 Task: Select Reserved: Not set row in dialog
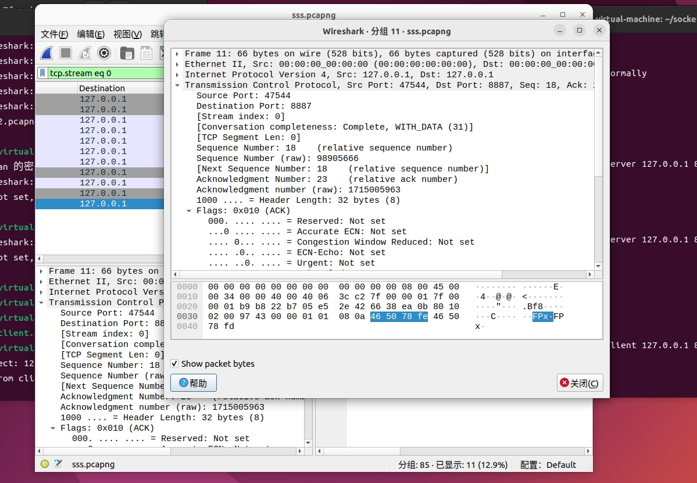296,221
